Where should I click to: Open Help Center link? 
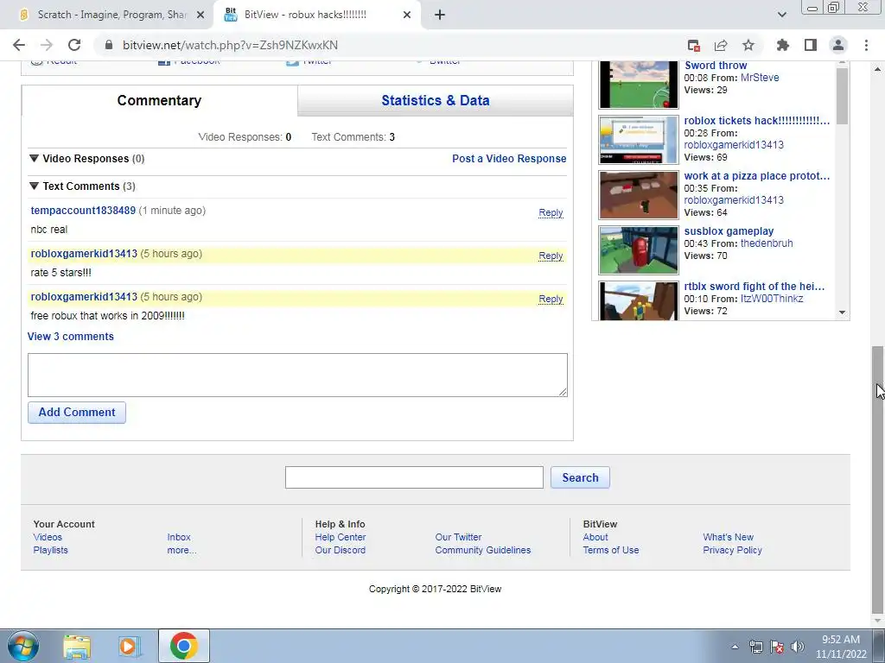[x=341, y=537]
